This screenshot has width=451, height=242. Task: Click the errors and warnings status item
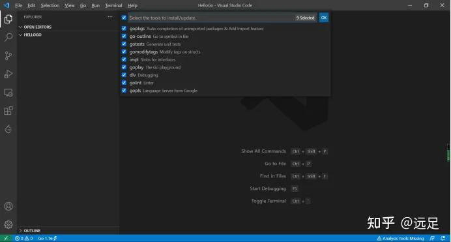[x=24, y=238]
